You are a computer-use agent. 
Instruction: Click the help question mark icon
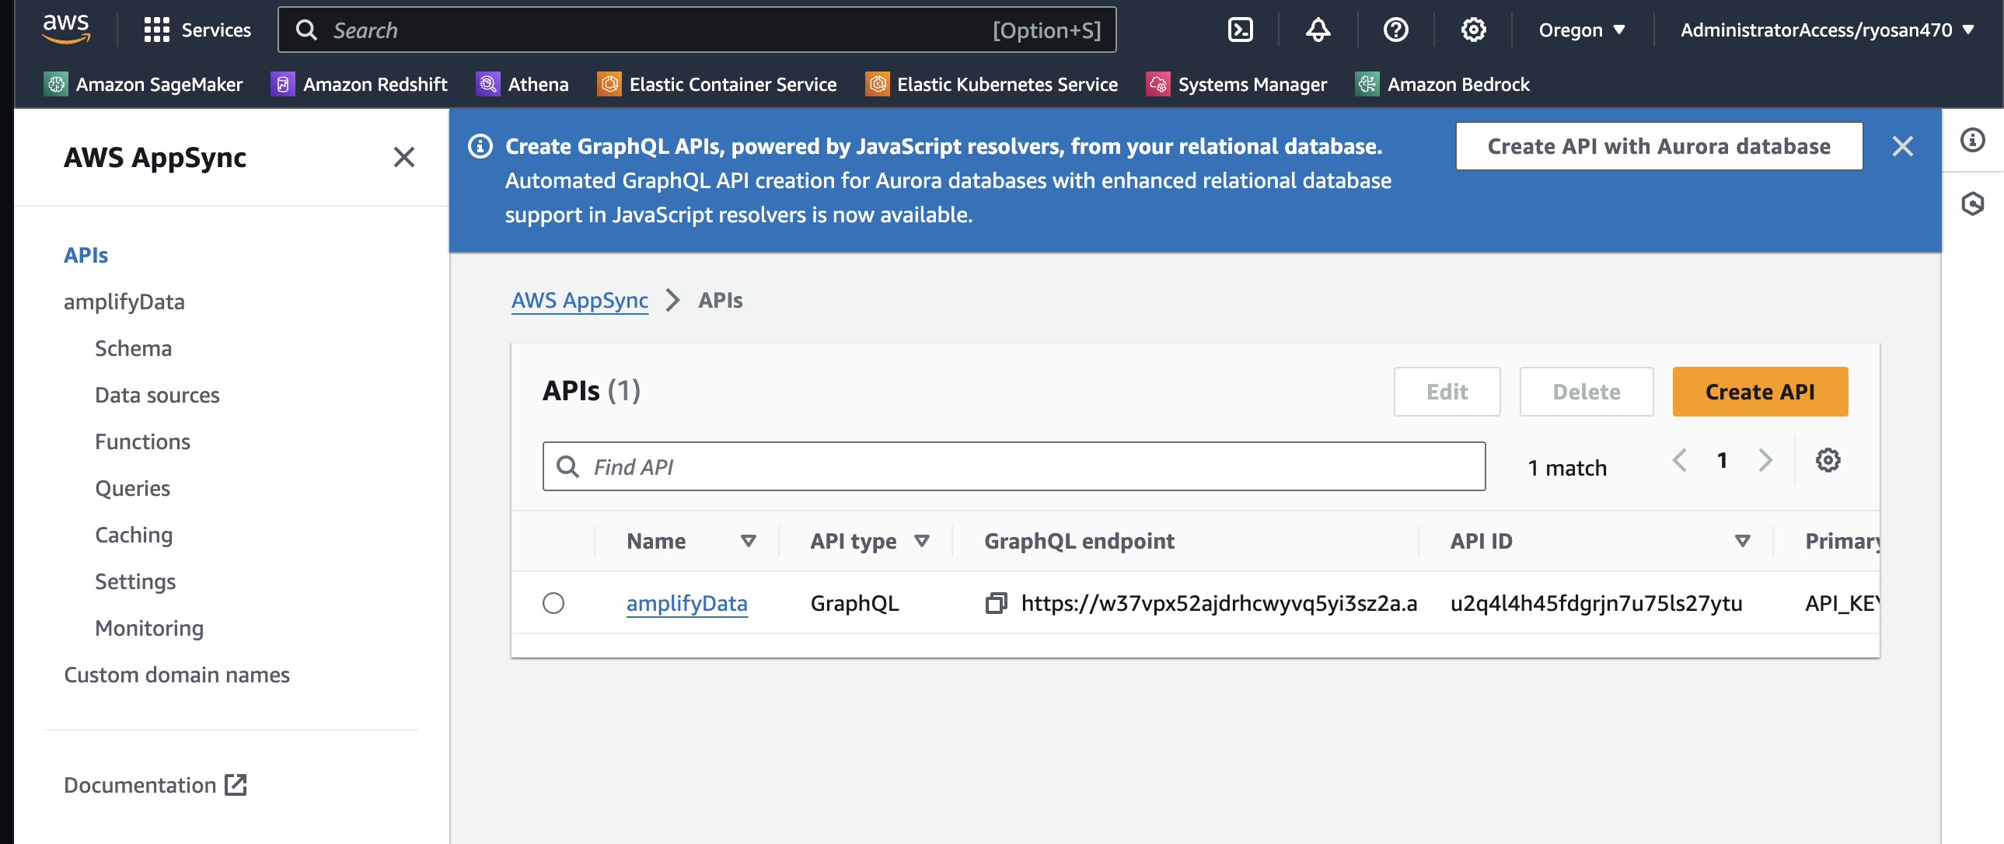coord(1395,30)
